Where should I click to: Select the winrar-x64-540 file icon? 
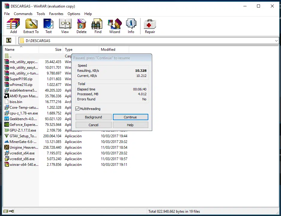7,165
